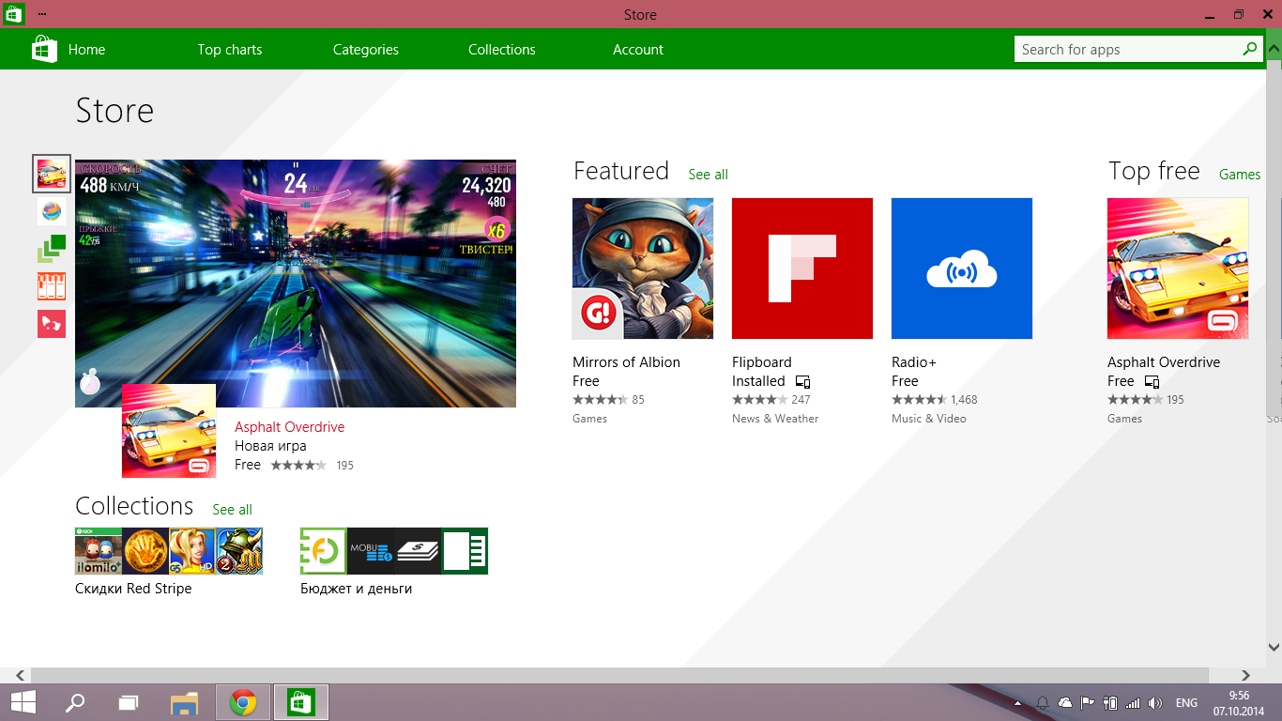This screenshot has height=721, width=1282.
Task: Open the three-dots title bar menu
Action: [x=42, y=15]
